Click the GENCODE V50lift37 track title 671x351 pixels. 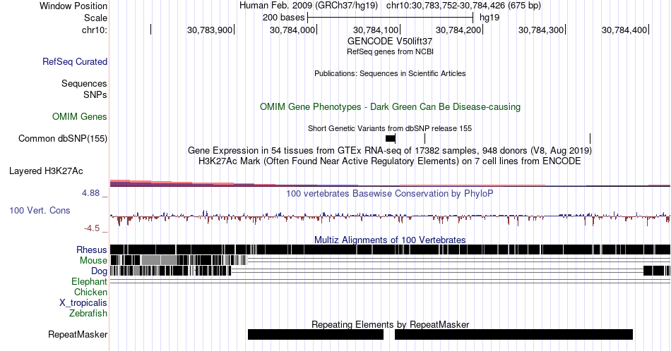click(x=390, y=42)
